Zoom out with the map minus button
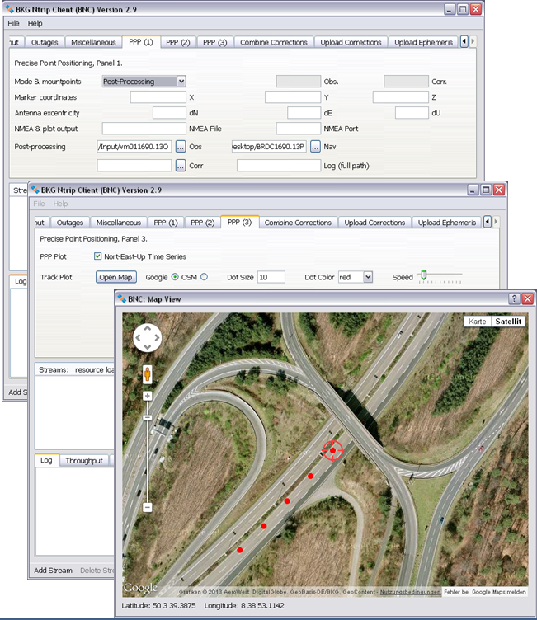537x620 pixels. [148, 507]
